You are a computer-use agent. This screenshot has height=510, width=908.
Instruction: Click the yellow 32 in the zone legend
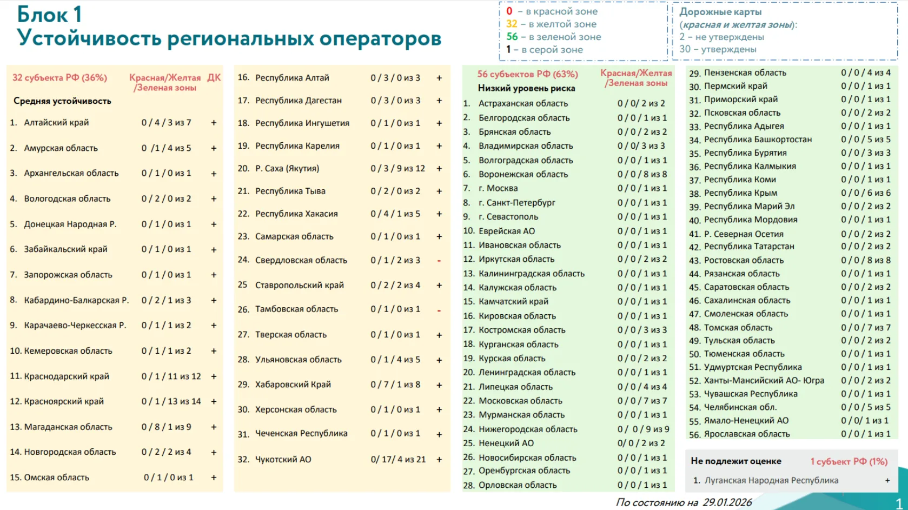click(512, 24)
